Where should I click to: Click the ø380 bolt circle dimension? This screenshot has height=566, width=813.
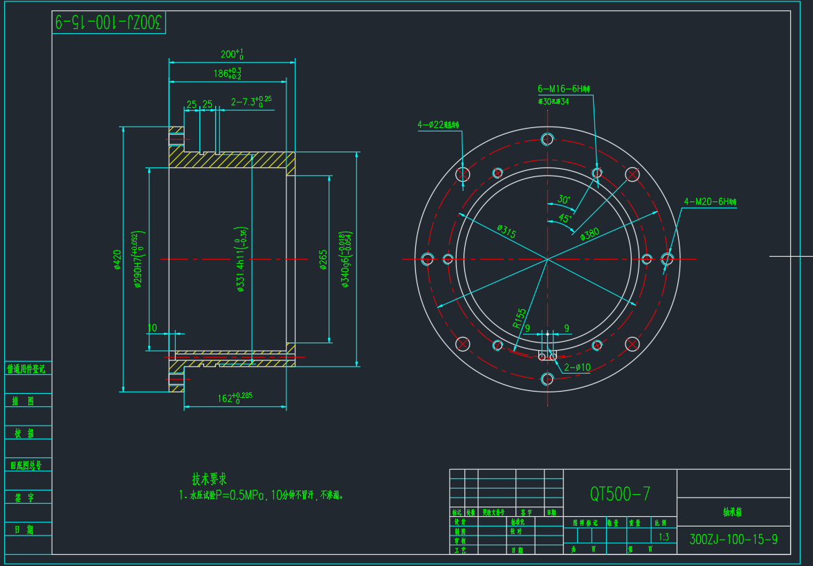pos(590,233)
